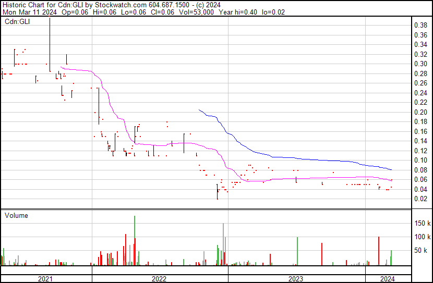The width and height of the screenshot is (433, 283).
Task: Click the '50 k' volume axis label
Action: [x=421, y=250]
